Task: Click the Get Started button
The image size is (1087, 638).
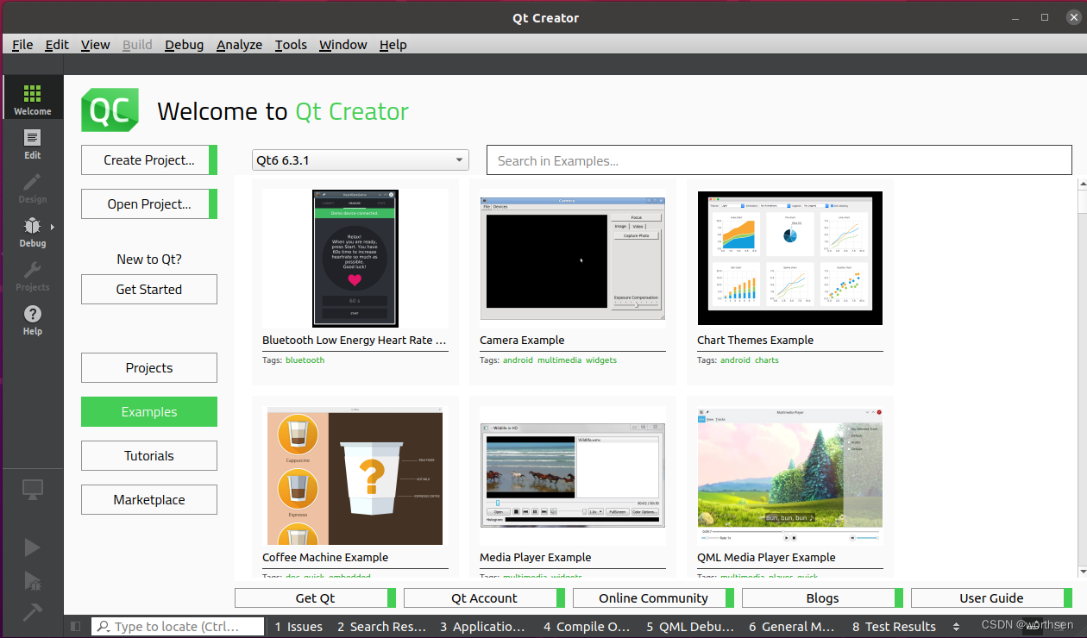Action: click(149, 290)
